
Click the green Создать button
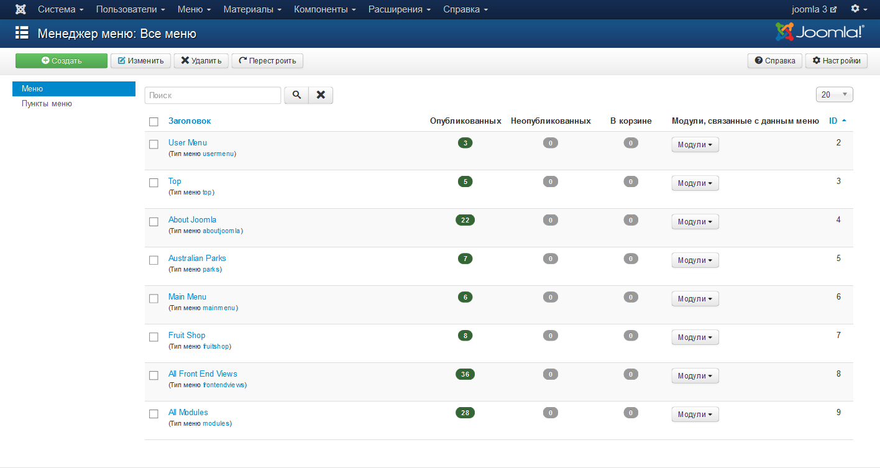[62, 60]
